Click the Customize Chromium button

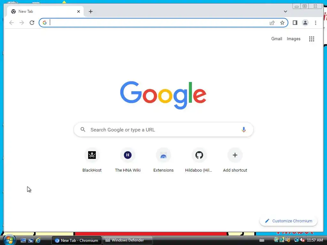click(288, 221)
